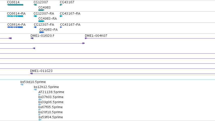Select the CG6614-RA transcript glyph

15,16
